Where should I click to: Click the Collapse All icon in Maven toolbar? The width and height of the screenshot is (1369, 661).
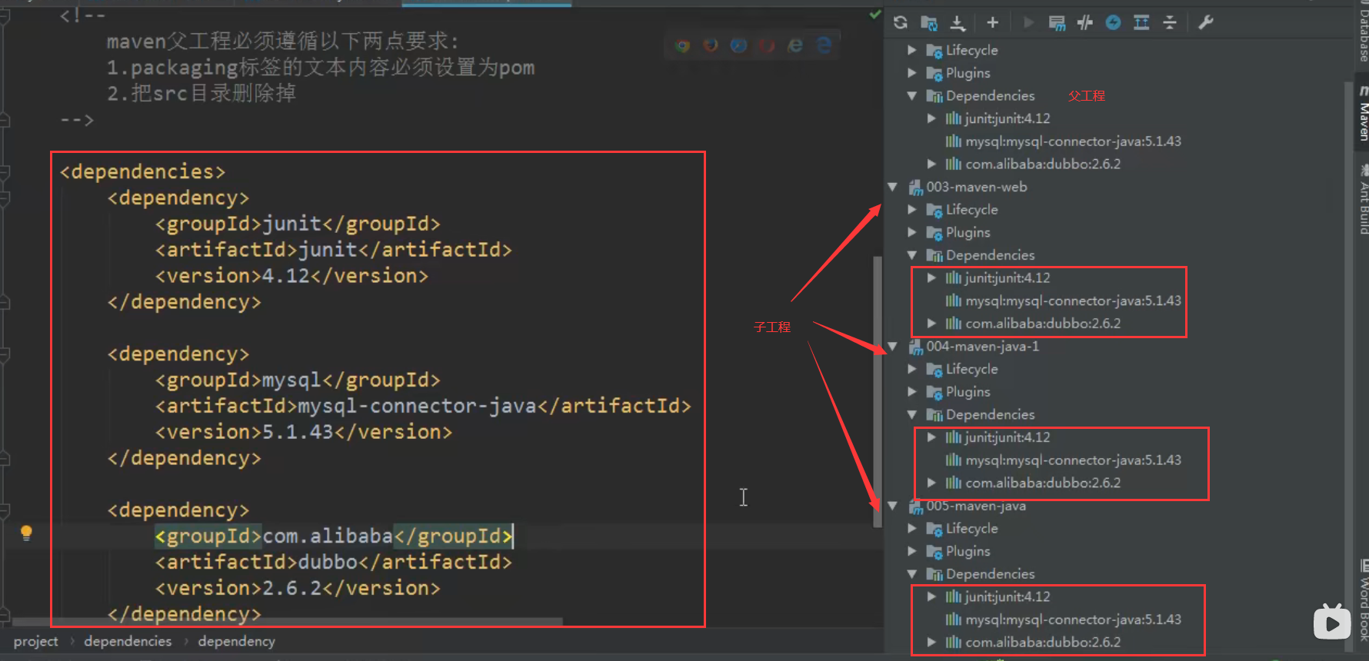pyautogui.click(x=1170, y=23)
